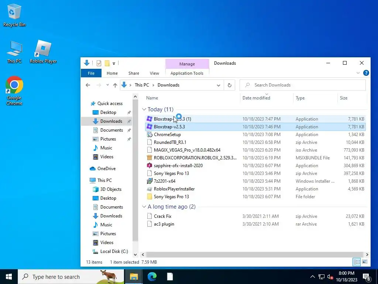Select the This PC desktop icon
378x284 pixels.
click(x=14, y=52)
